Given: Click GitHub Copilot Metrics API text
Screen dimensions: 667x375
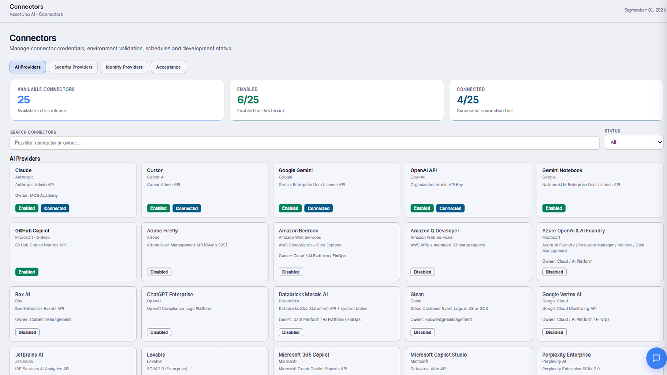Looking at the screenshot, I should click(40, 245).
